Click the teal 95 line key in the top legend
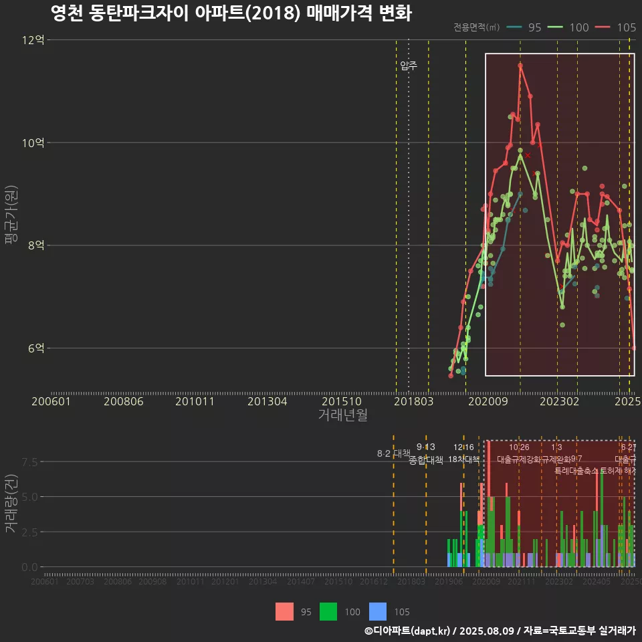The image size is (642, 642). (x=514, y=27)
